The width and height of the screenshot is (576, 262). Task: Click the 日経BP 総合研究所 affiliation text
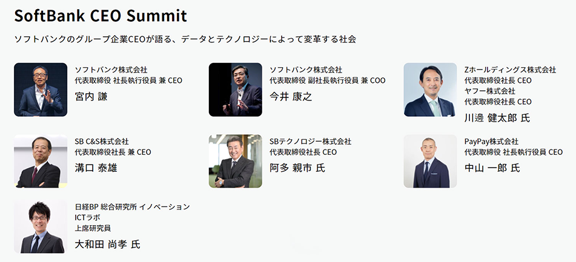pos(106,207)
